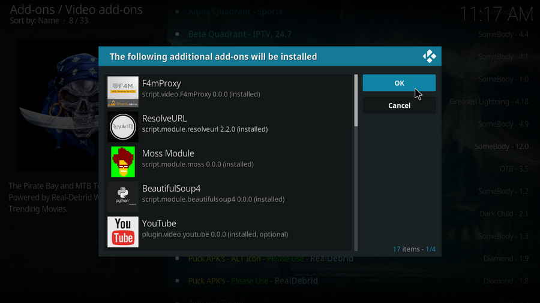Viewport: 540px width, 303px height.
Task: Click the Sort by: Name label
Action: [x=35, y=21]
